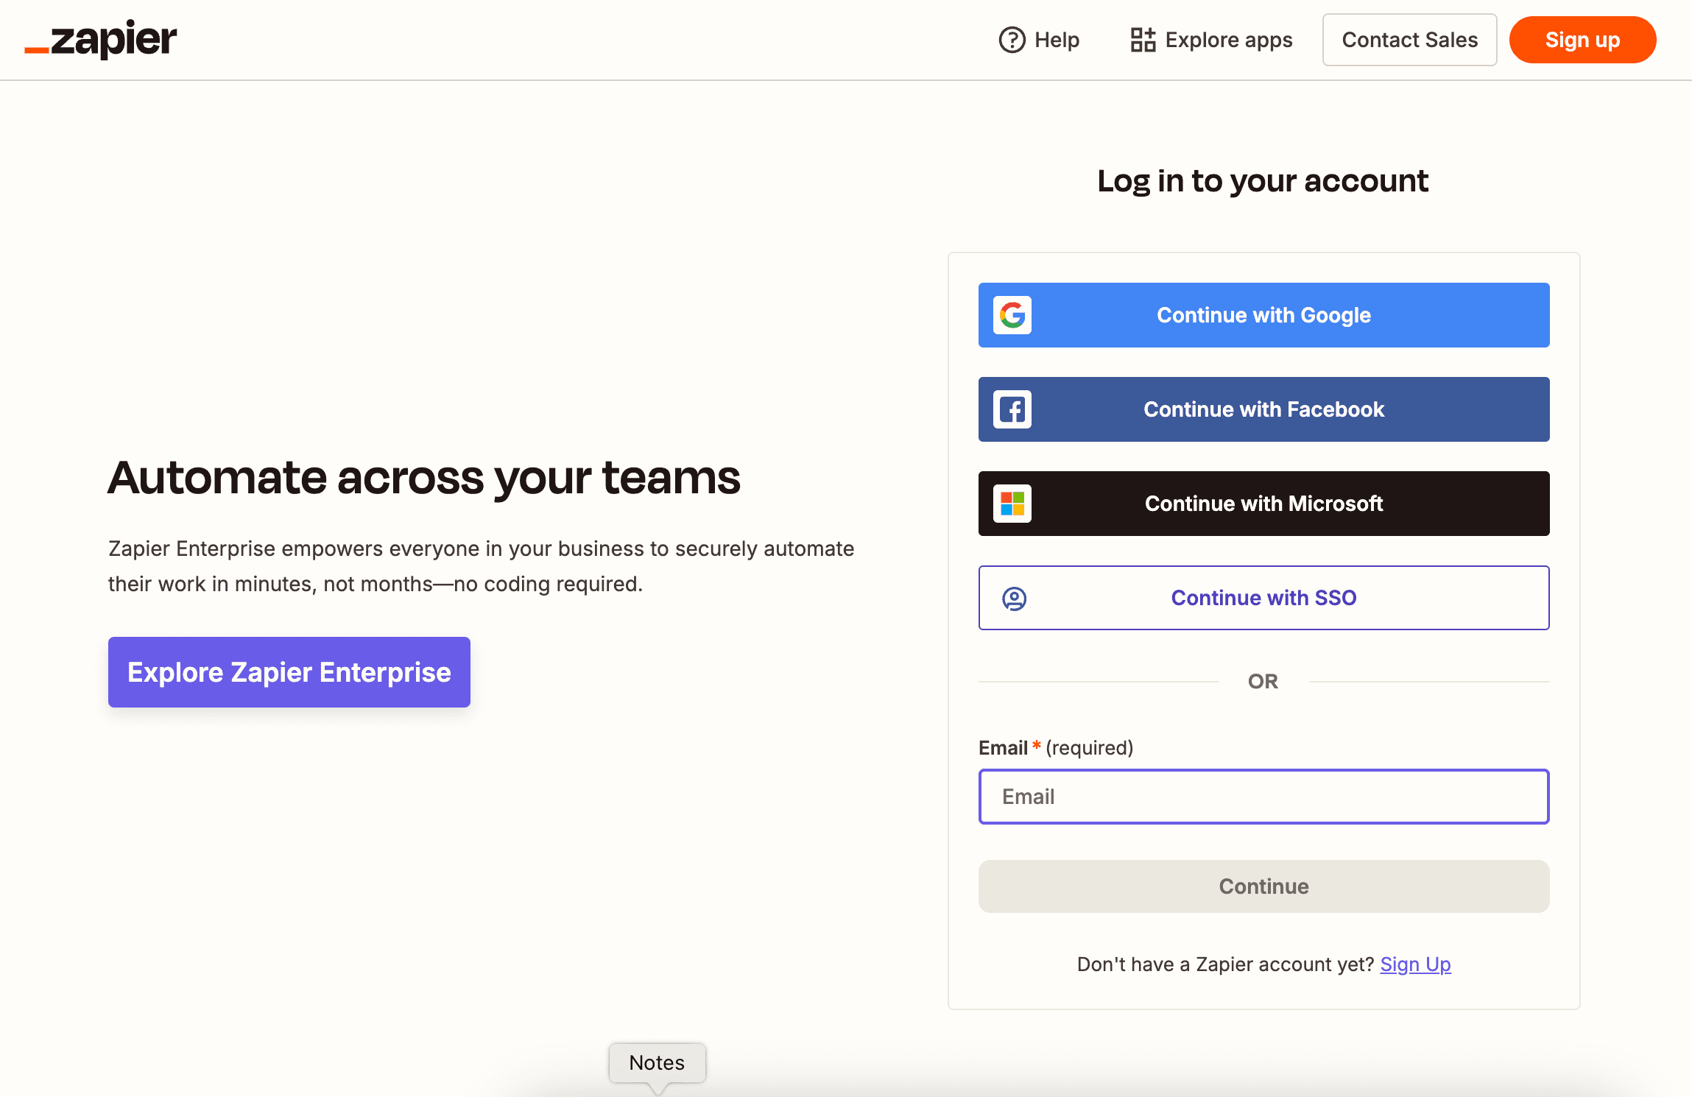Click the Explore apps grid icon
Screen dimensions: 1692x1097
pyautogui.click(x=1143, y=40)
